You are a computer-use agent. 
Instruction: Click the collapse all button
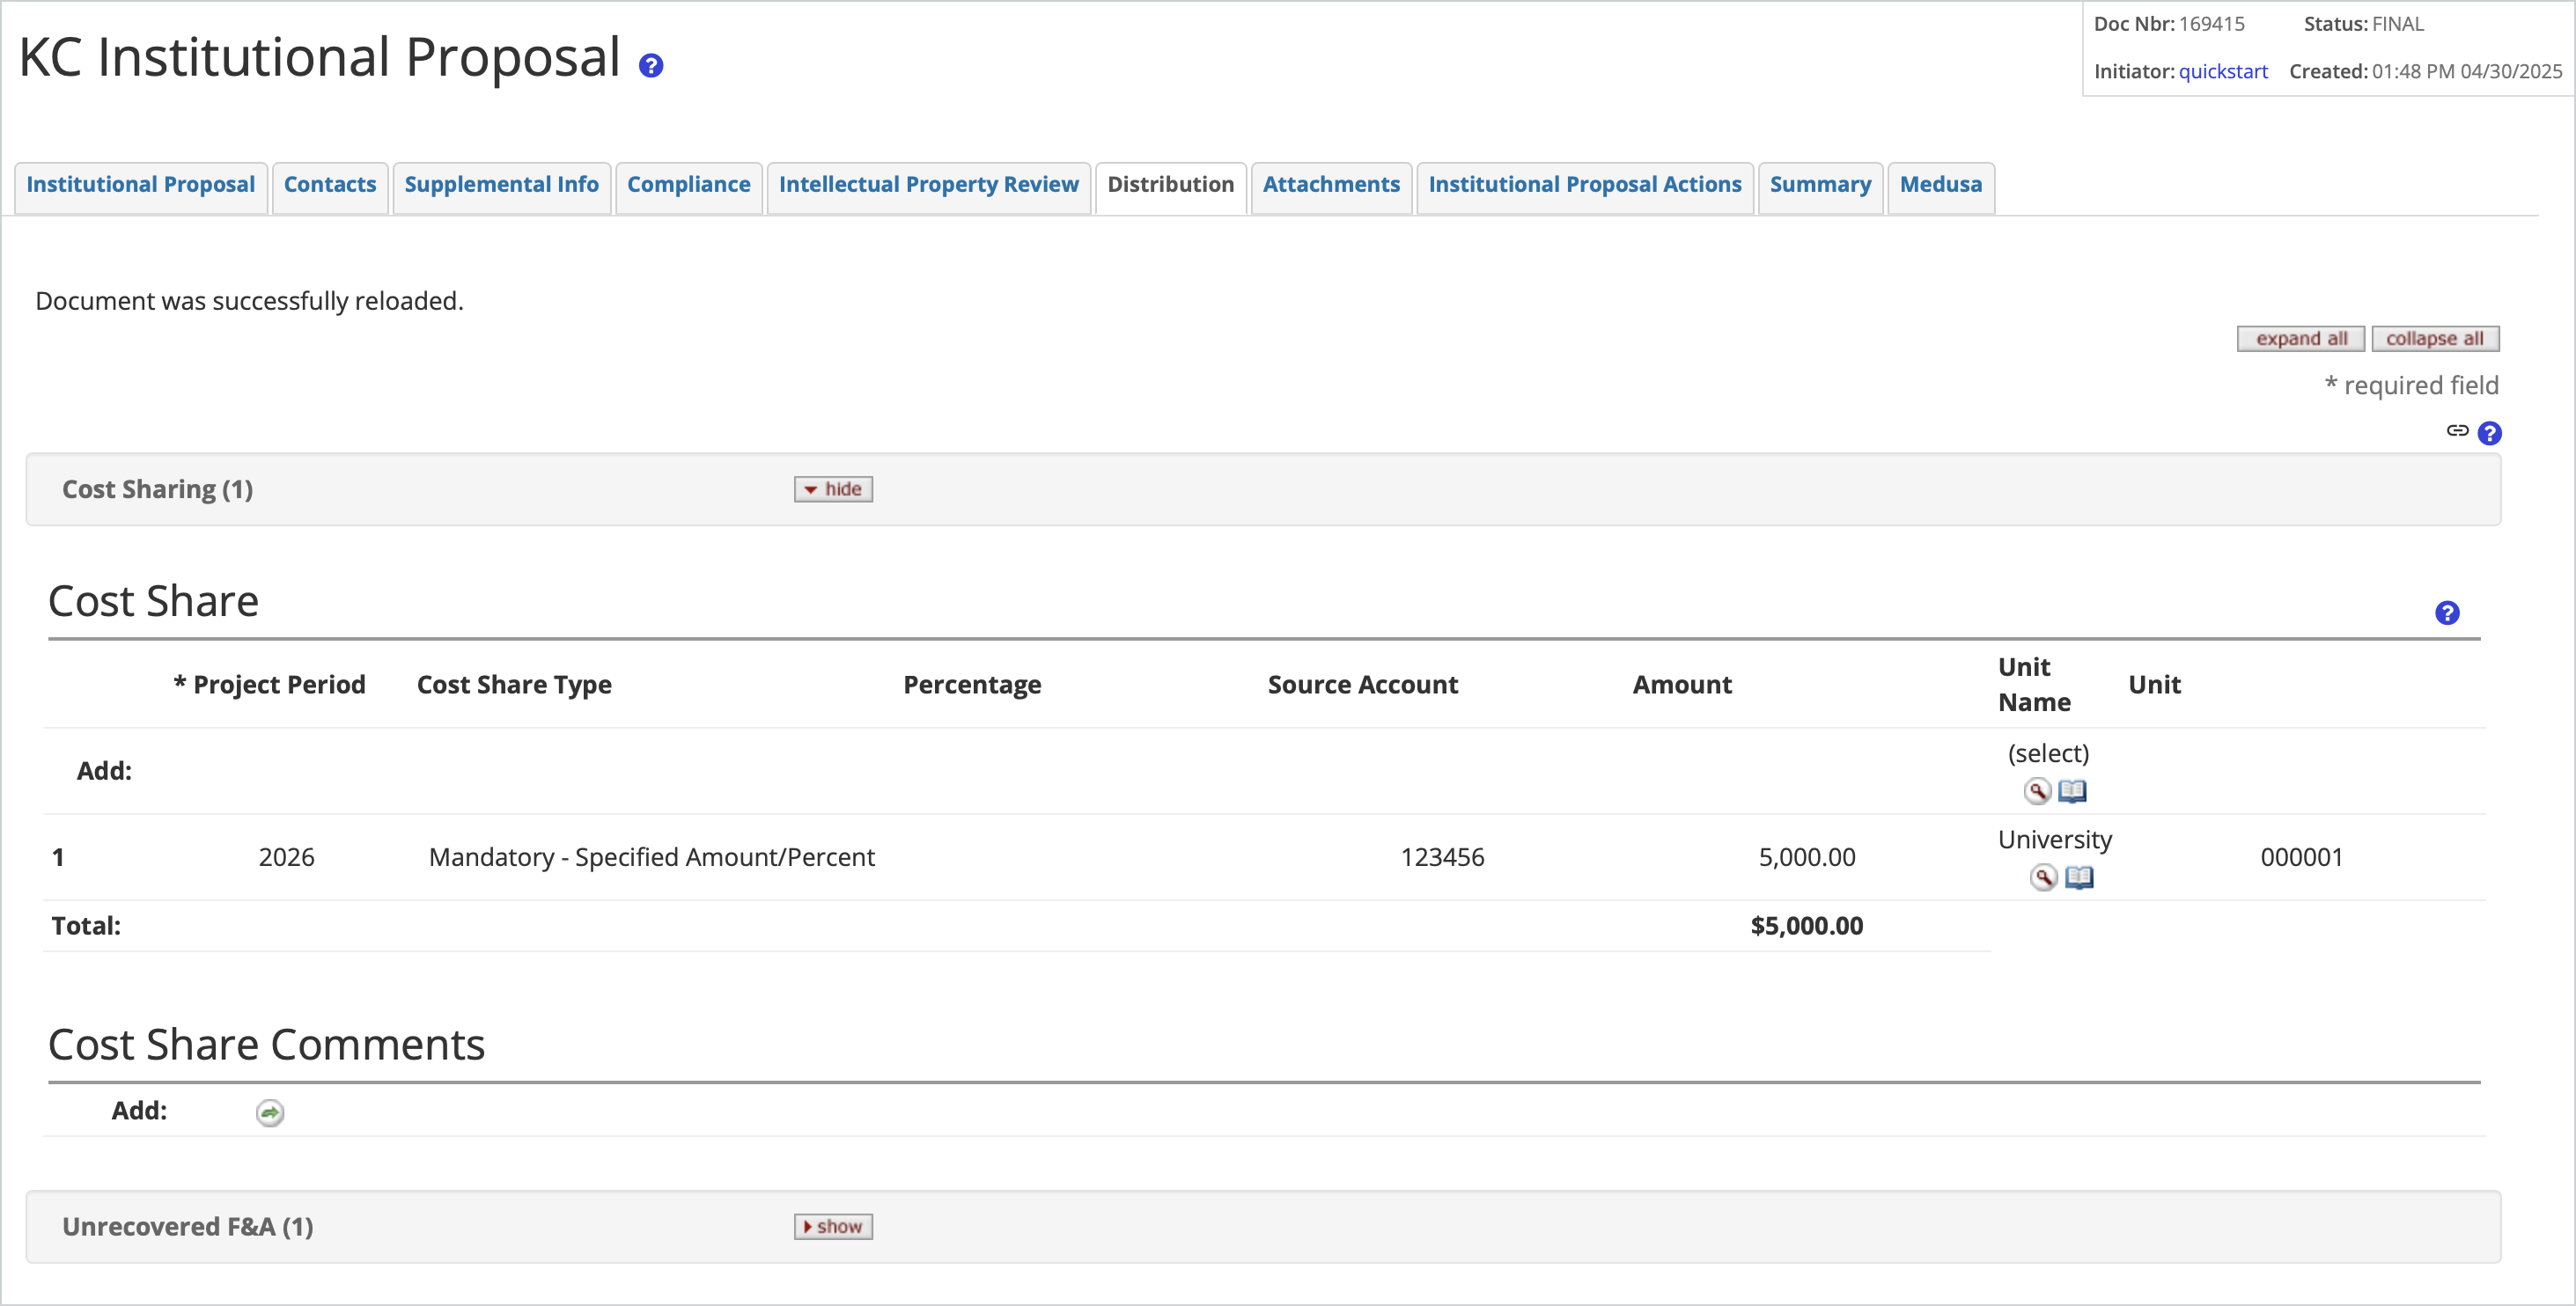[2436, 338]
